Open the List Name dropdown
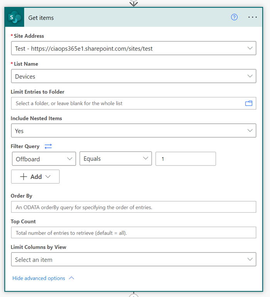 click(250, 76)
